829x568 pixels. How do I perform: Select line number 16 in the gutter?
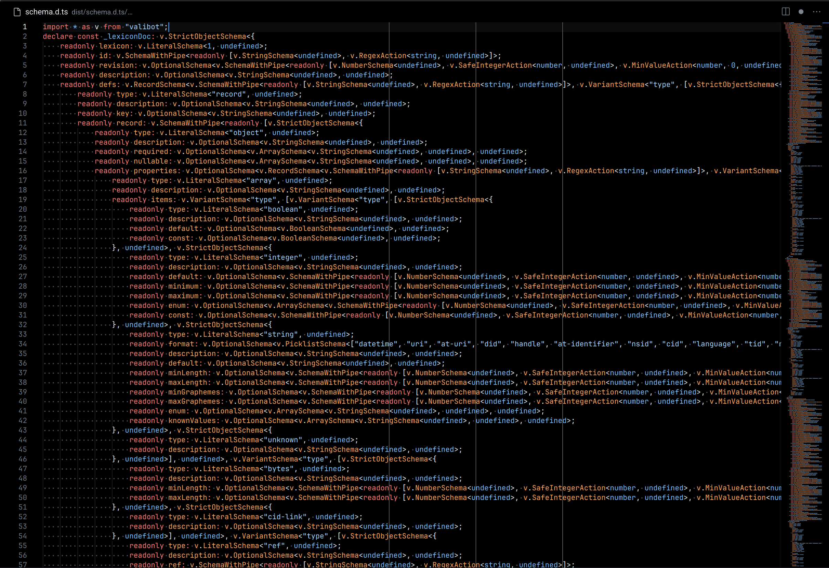[22, 171]
